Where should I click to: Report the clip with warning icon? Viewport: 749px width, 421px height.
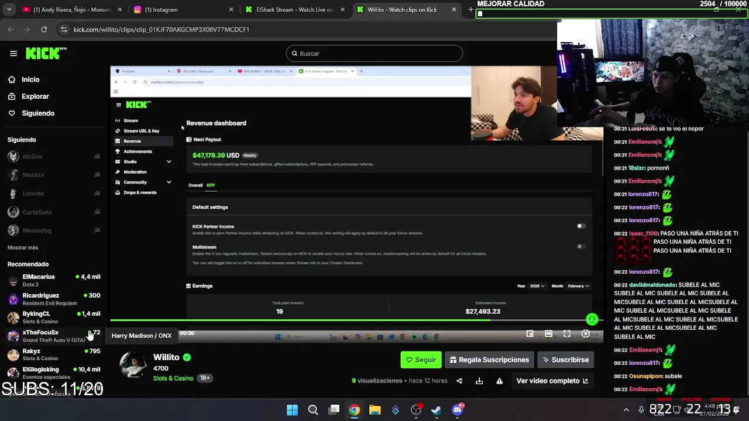point(499,381)
